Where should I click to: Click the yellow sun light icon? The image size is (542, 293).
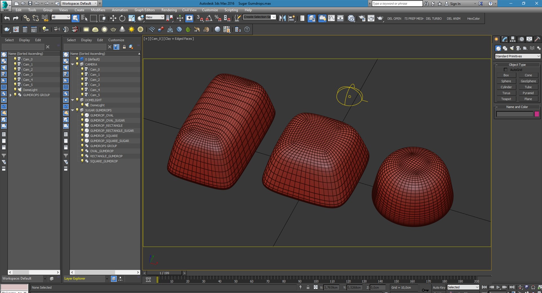pyautogui.click(x=131, y=29)
